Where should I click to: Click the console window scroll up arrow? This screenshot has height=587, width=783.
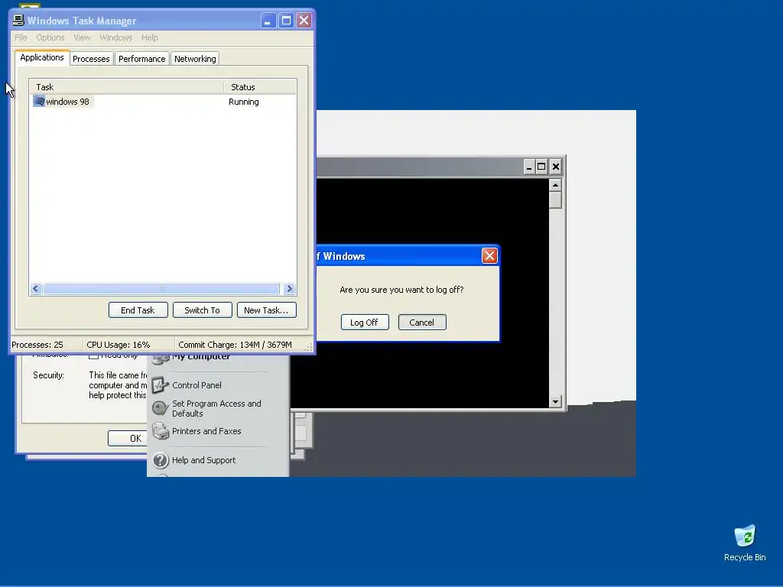point(555,185)
